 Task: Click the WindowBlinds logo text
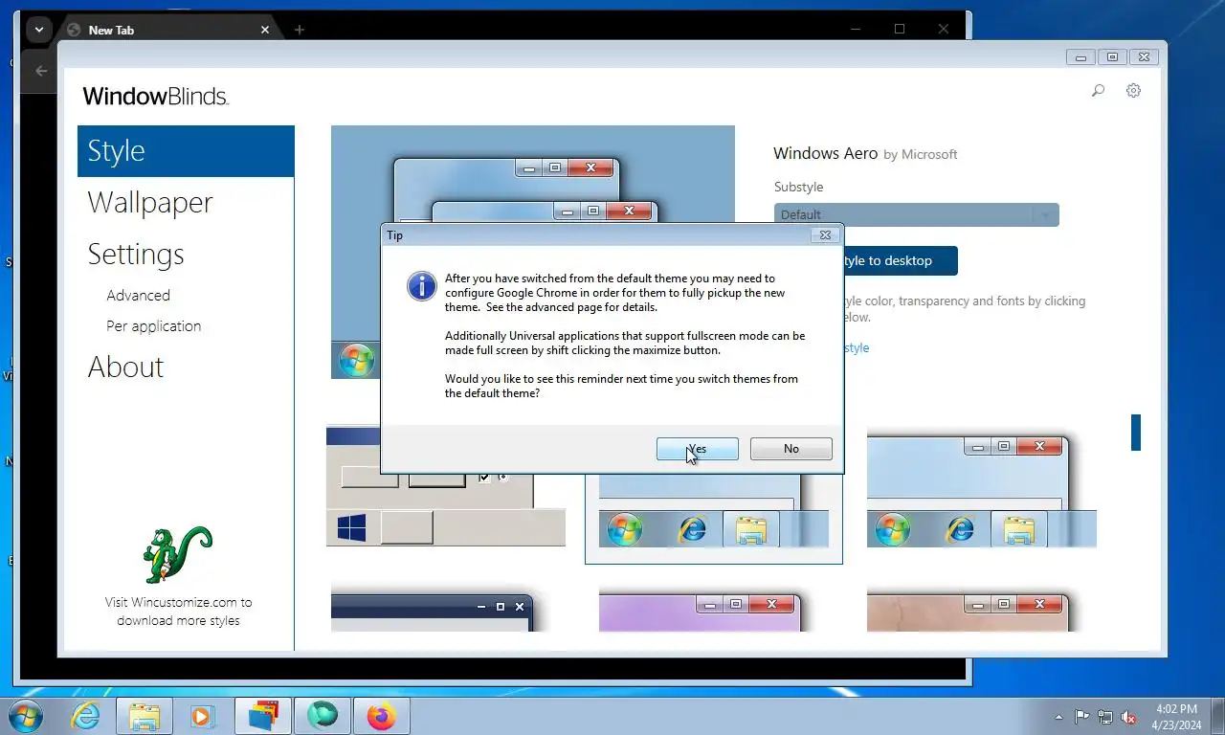tap(155, 96)
